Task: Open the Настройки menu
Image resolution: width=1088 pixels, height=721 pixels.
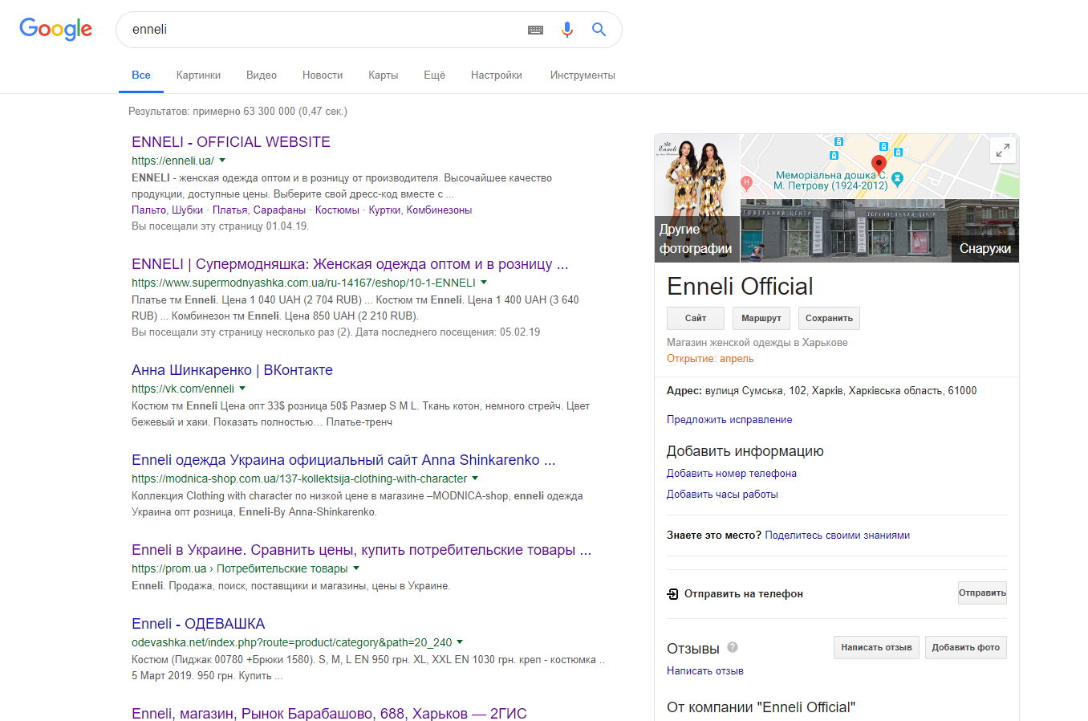Action: pos(497,75)
